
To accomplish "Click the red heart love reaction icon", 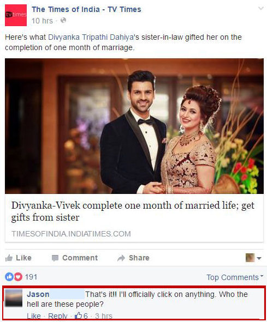I will tap(18, 277).
